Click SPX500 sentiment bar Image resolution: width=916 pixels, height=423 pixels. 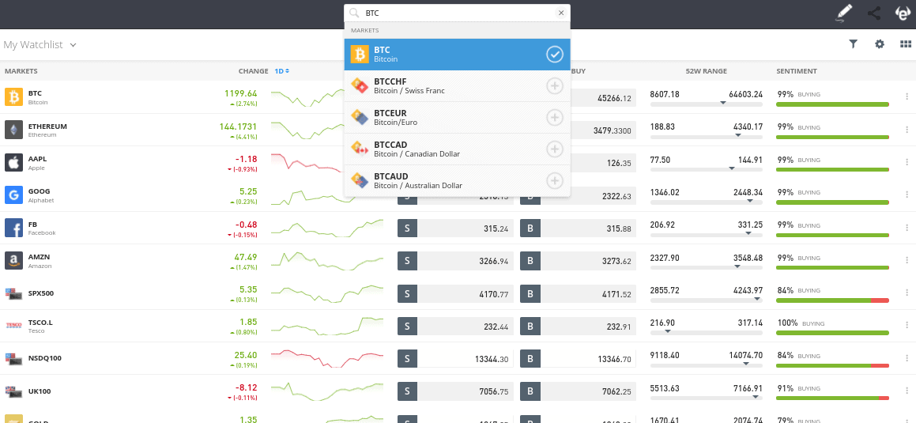832,300
